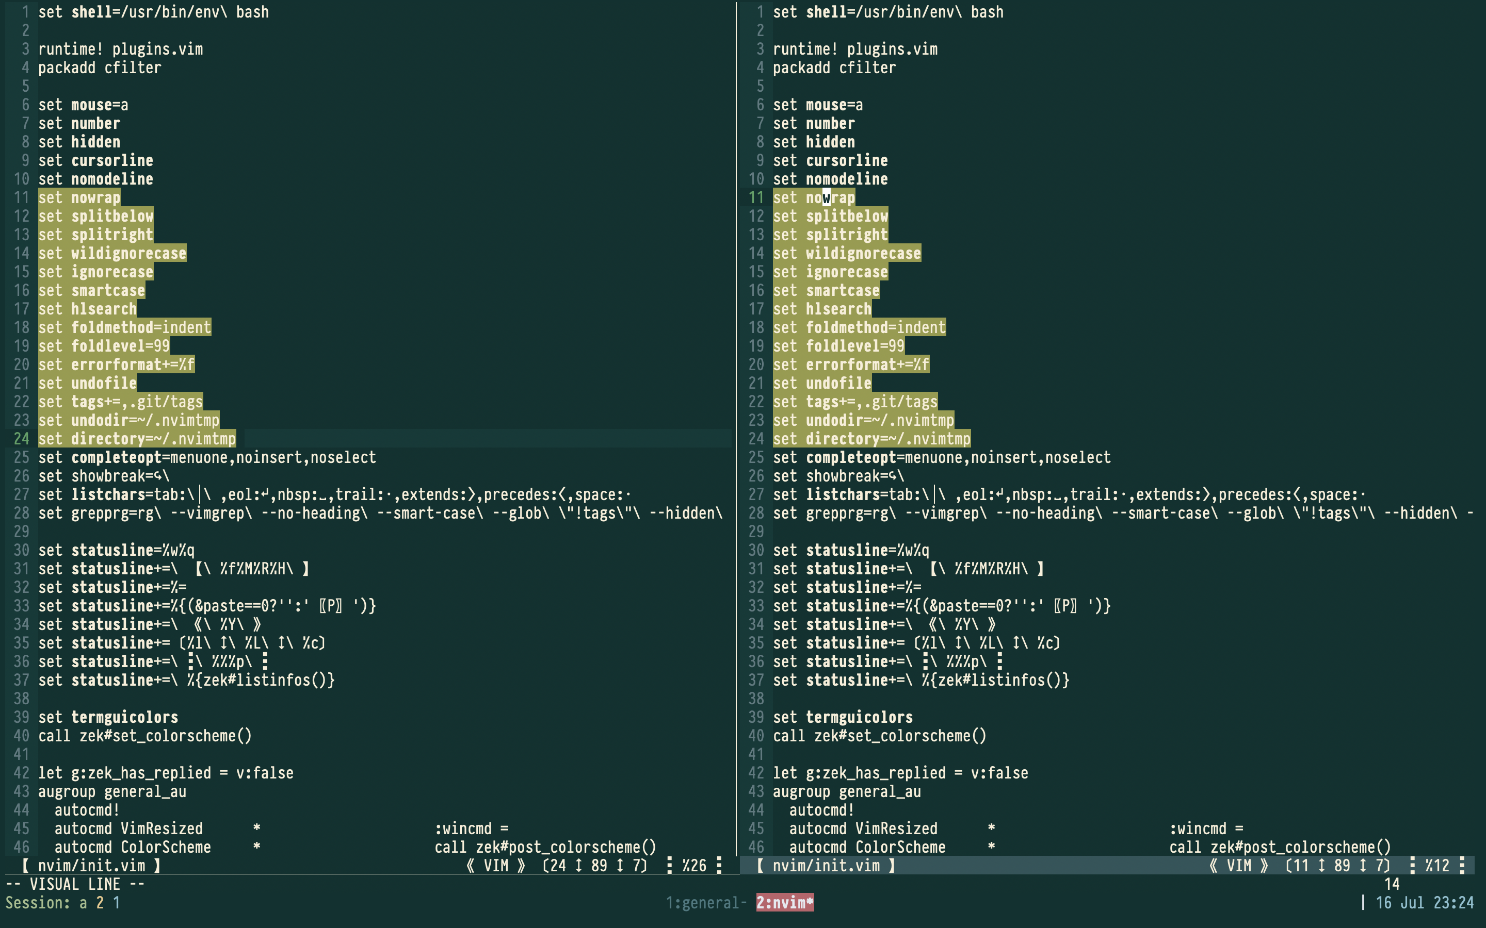Click 'set hlsearch' highlighted line in left pane
Screen dimensions: 1486x928
click(x=87, y=309)
